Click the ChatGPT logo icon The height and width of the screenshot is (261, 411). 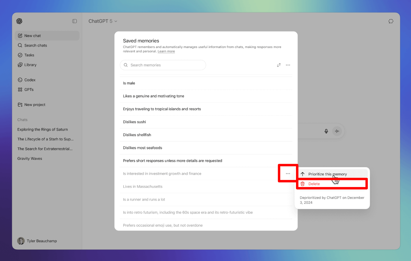tap(19, 21)
